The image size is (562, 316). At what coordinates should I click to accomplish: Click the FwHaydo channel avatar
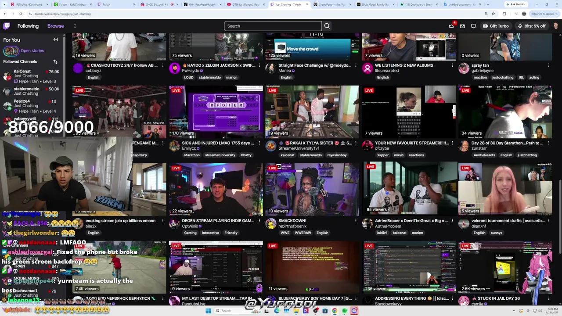click(175, 68)
